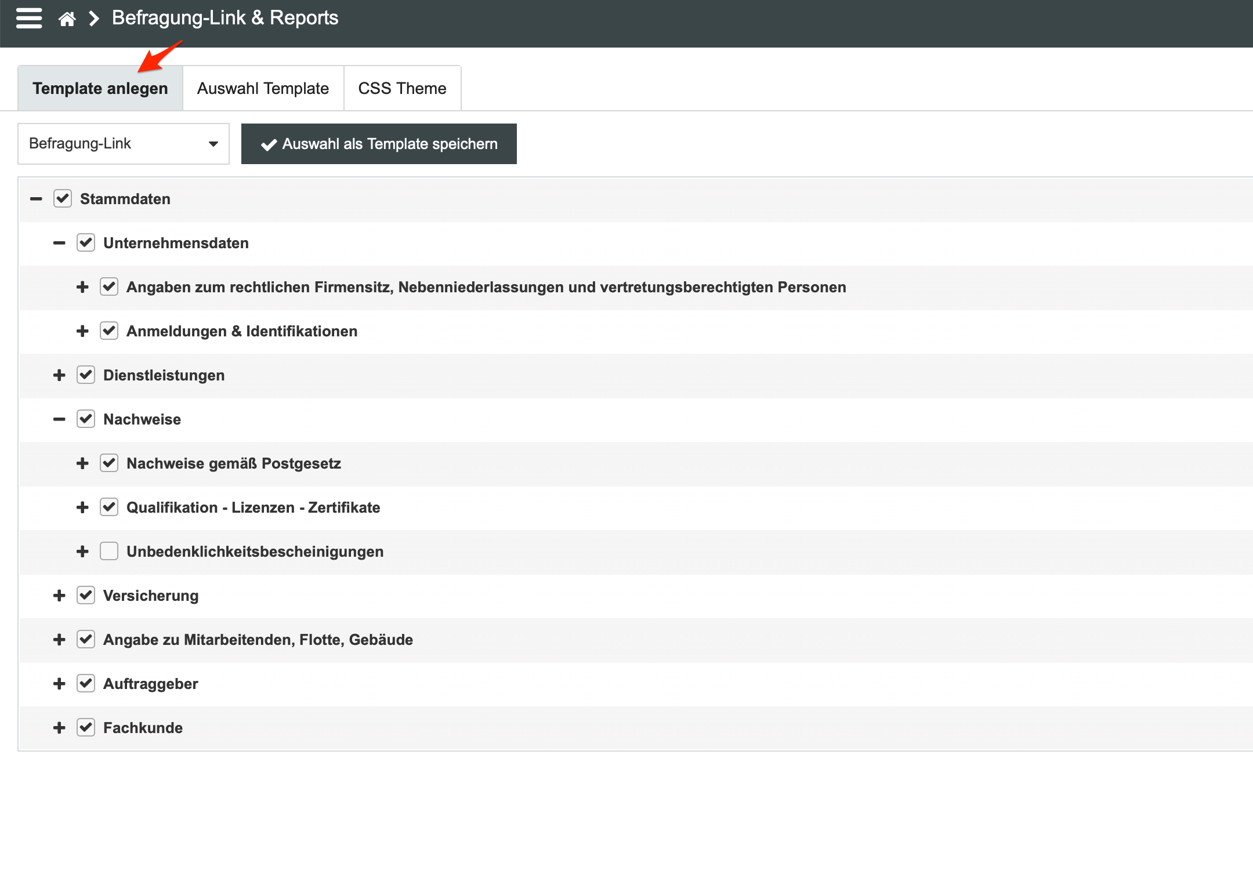The width and height of the screenshot is (1253, 885).
Task: Select the Auftraggeber label
Action: [151, 684]
